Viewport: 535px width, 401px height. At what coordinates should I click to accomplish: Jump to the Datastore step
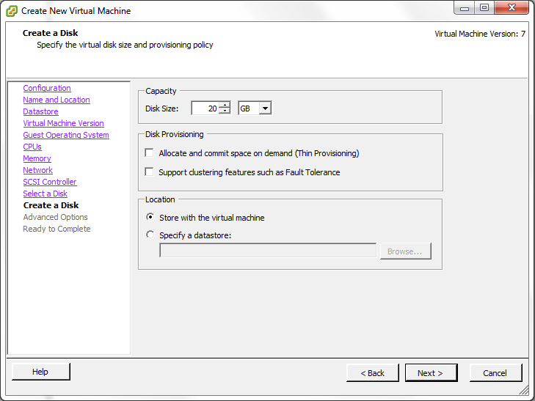tap(40, 111)
